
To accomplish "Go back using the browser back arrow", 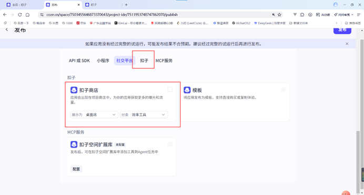I will 5,15.
